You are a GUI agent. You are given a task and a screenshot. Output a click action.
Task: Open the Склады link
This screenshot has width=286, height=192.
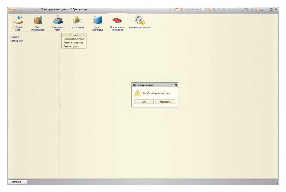(15, 37)
